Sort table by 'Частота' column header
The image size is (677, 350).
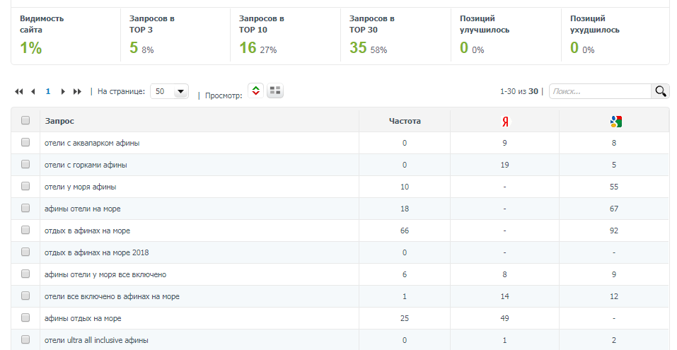pyautogui.click(x=405, y=121)
